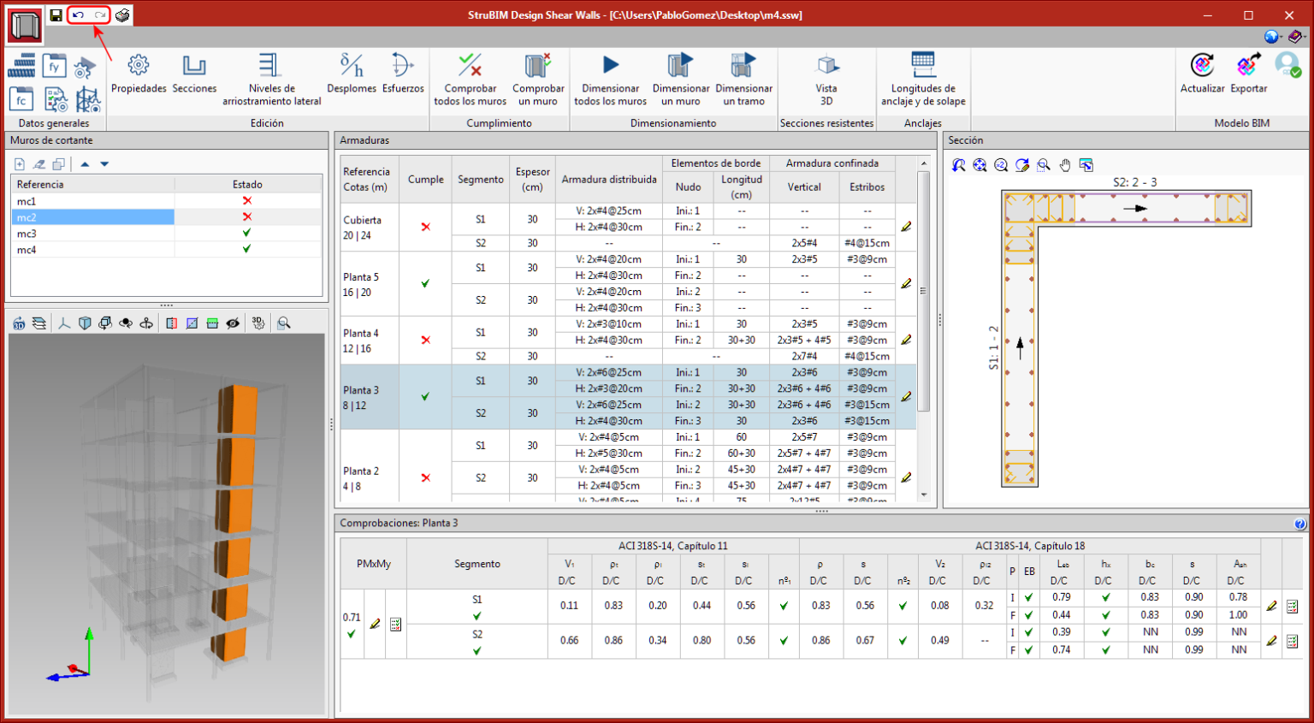
Task: Open the print icon in quick access bar
Action: (x=122, y=15)
